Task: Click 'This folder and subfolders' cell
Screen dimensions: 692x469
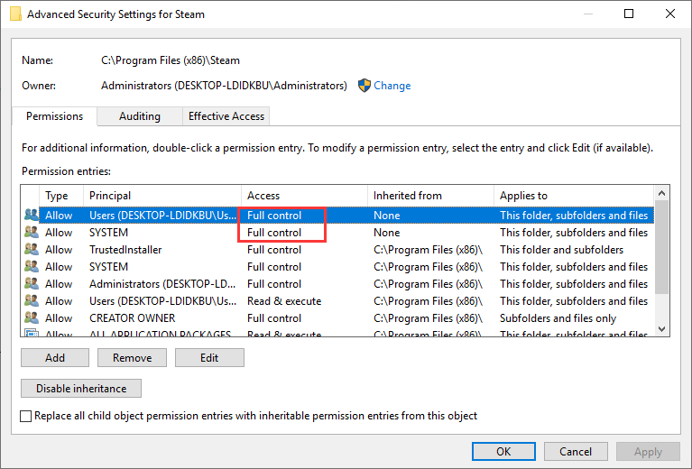Action: (561, 250)
